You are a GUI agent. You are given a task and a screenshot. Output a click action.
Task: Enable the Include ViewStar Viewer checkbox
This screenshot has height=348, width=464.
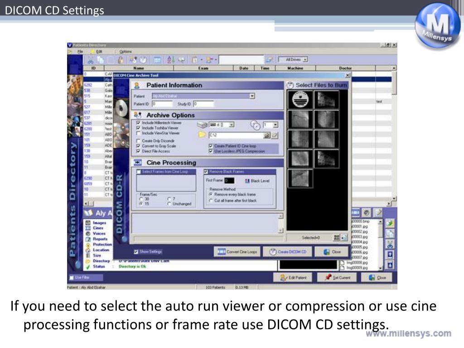[x=138, y=134]
